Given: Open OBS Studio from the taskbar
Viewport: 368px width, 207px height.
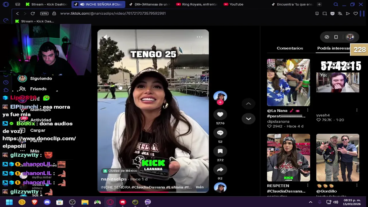Looking at the screenshot, I should 72,202.
